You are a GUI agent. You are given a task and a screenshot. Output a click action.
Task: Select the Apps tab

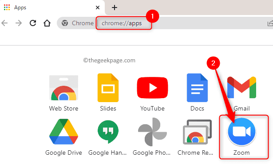(x=52, y=8)
